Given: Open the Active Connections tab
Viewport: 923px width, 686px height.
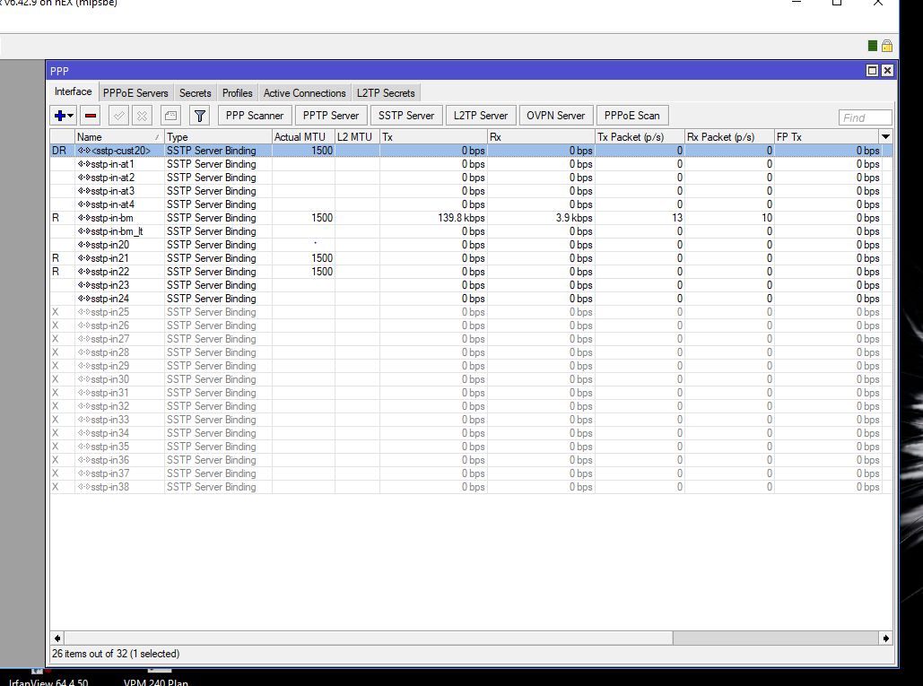Looking at the screenshot, I should [304, 93].
